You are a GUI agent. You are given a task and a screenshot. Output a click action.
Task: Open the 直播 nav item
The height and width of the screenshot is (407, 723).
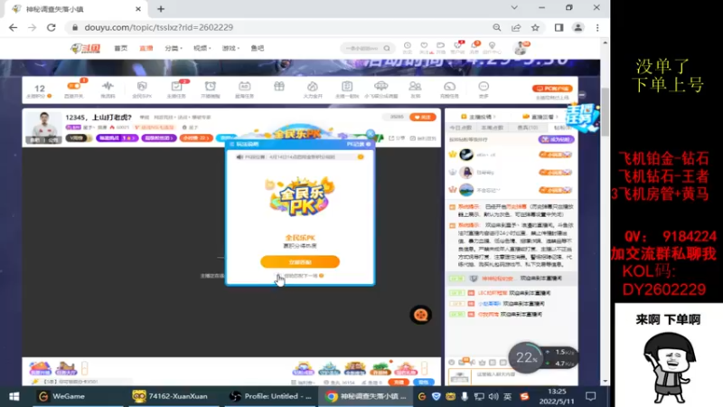[x=146, y=48]
